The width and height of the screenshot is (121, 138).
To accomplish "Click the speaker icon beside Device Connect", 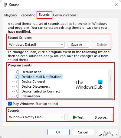I will (17, 82).
